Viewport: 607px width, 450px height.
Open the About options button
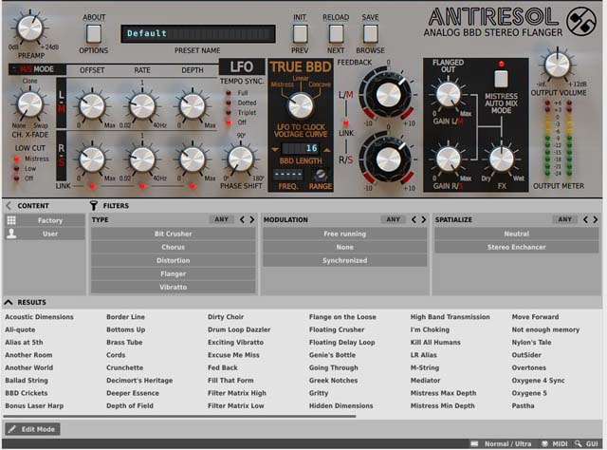pyautogui.click(x=94, y=34)
